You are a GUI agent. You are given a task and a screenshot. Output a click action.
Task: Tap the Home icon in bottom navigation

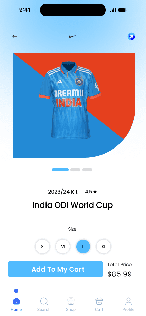[16, 301]
